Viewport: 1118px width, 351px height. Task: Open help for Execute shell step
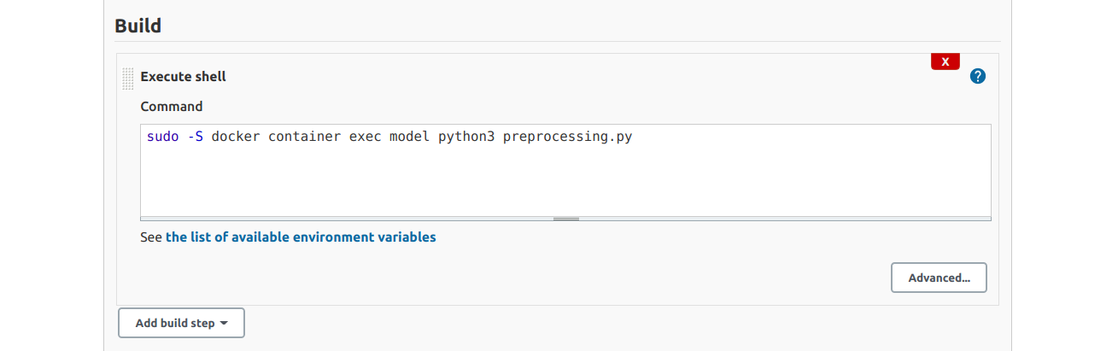tap(978, 76)
